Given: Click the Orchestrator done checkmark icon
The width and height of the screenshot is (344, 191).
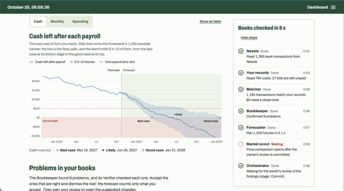Looking at the screenshot, I should [241, 166].
